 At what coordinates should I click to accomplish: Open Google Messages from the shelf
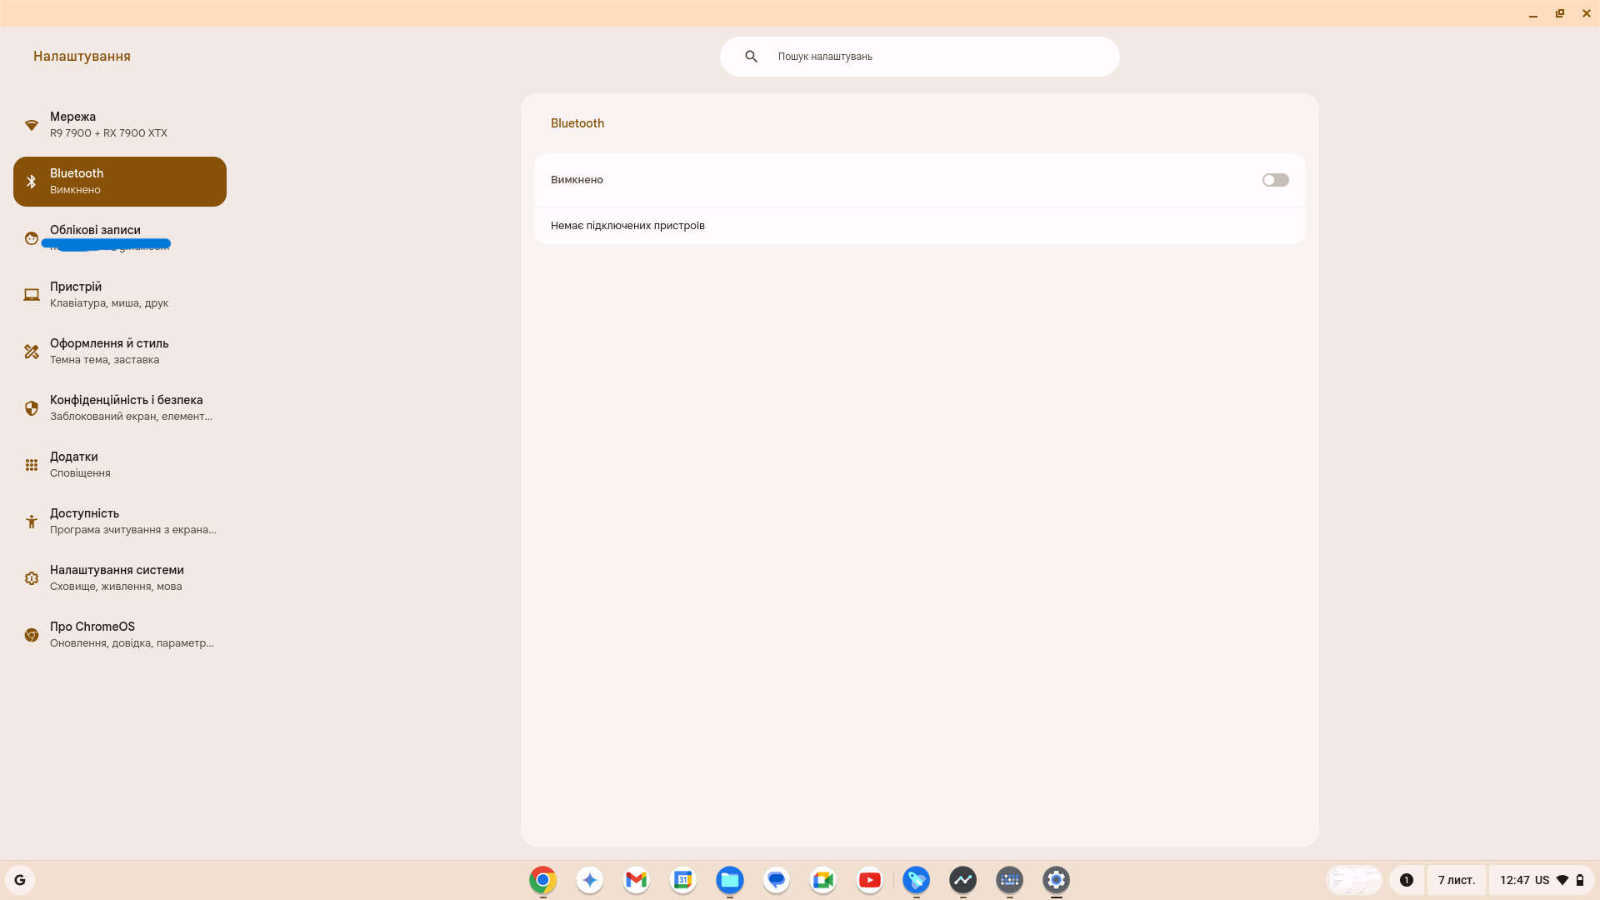pos(776,880)
